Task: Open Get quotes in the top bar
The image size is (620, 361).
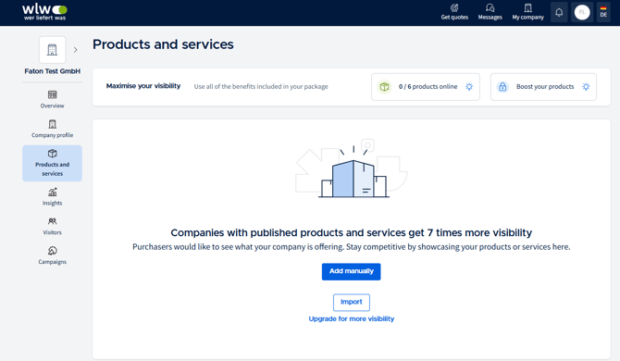Action: [454, 12]
